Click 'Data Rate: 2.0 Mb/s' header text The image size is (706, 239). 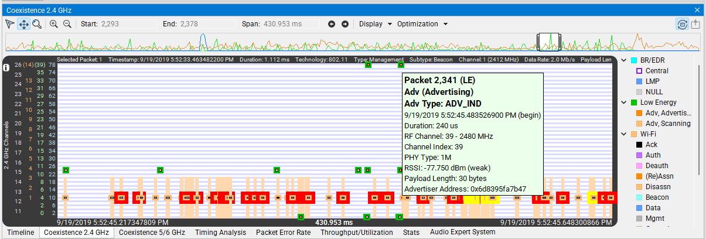pos(549,60)
